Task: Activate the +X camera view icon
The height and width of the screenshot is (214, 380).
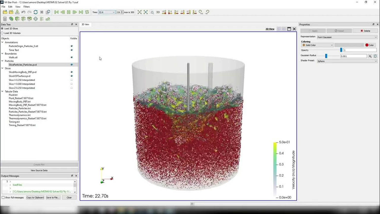Action: tap(164, 12)
